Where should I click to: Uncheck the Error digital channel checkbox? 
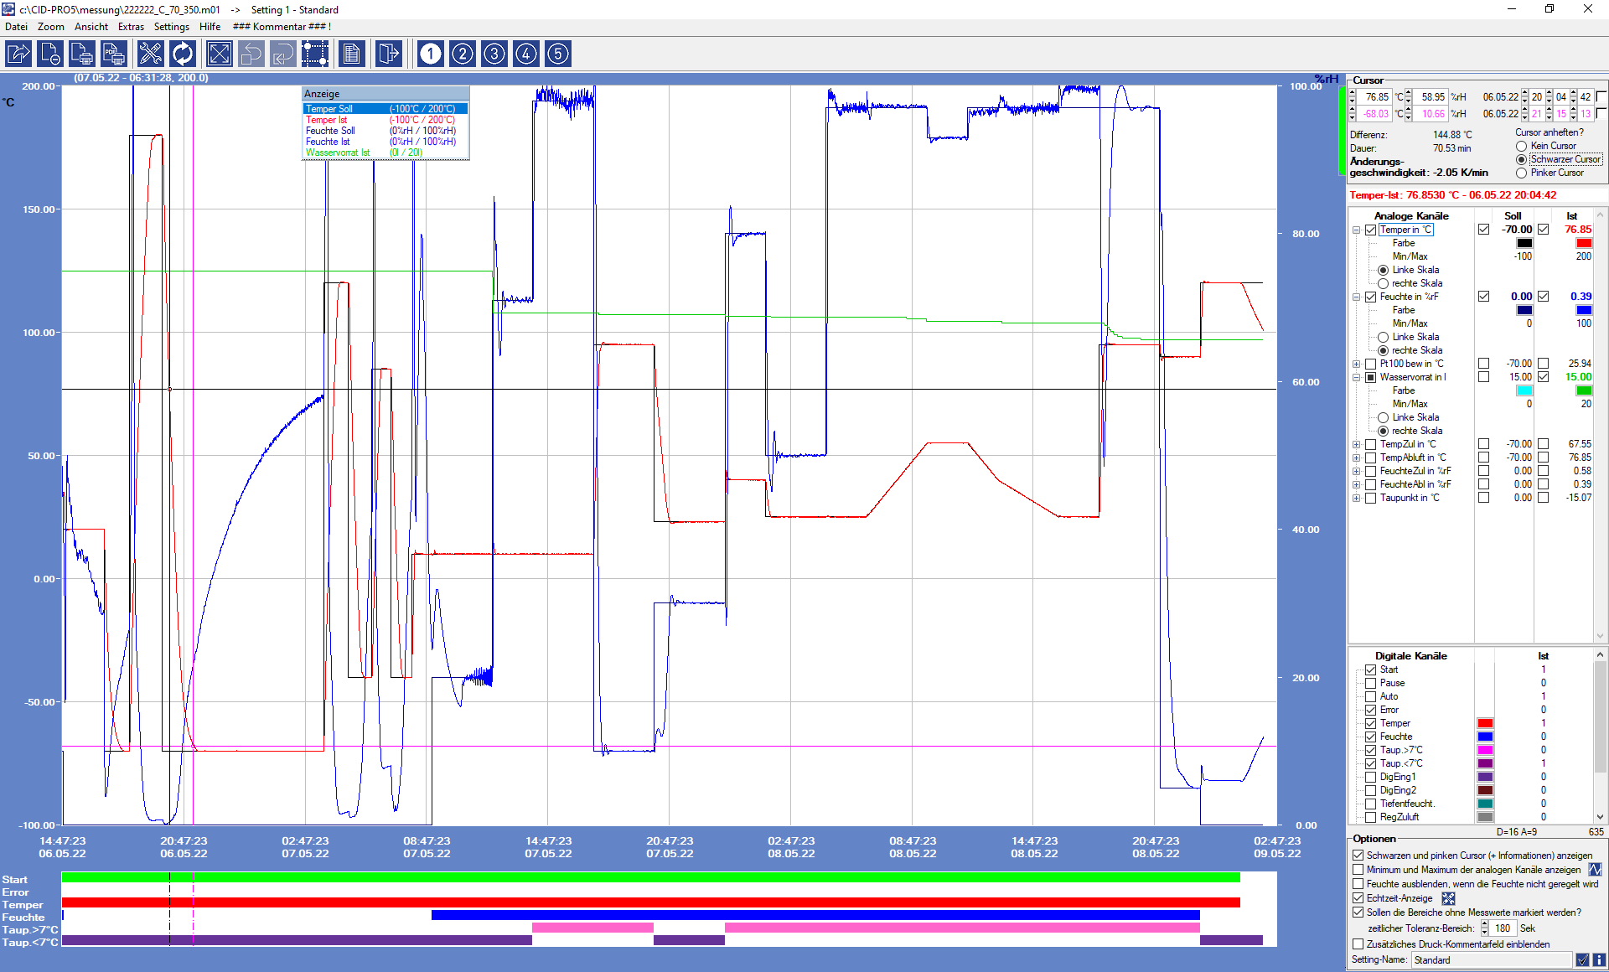point(1371,710)
